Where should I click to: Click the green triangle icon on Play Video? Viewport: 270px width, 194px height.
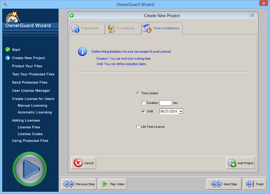(x=105, y=184)
